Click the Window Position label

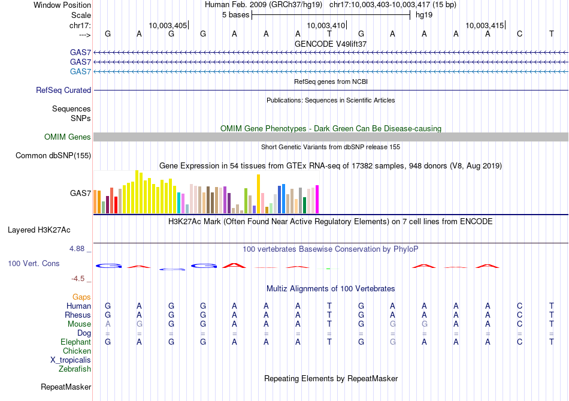[x=62, y=5]
